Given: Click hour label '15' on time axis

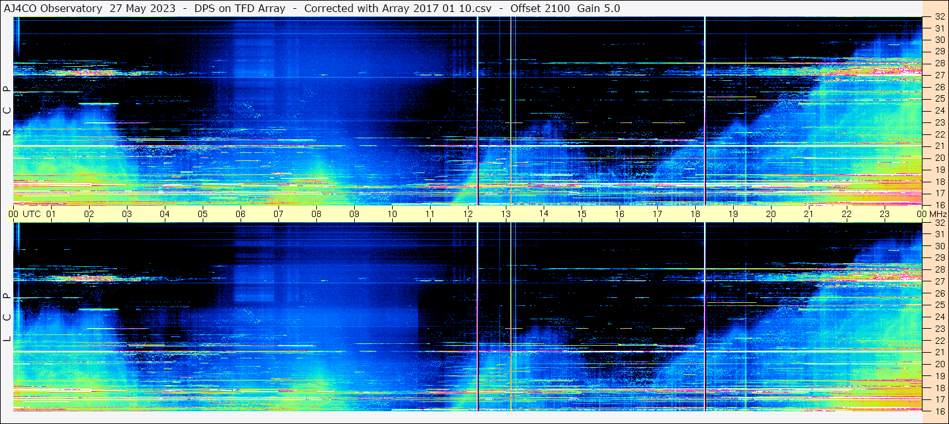Looking at the screenshot, I should pos(582,214).
